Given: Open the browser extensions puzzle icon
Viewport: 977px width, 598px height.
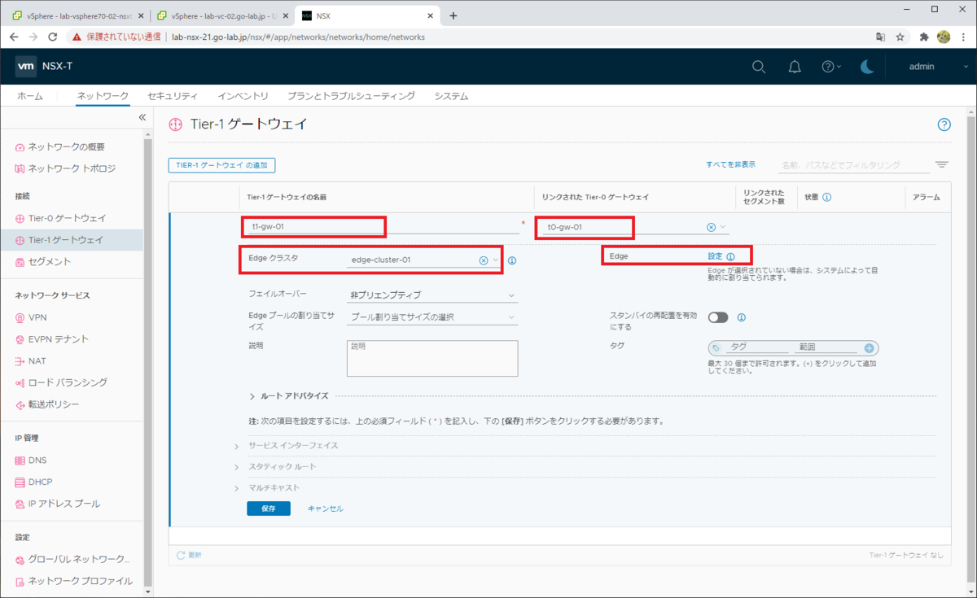Looking at the screenshot, I should (924, 37).
